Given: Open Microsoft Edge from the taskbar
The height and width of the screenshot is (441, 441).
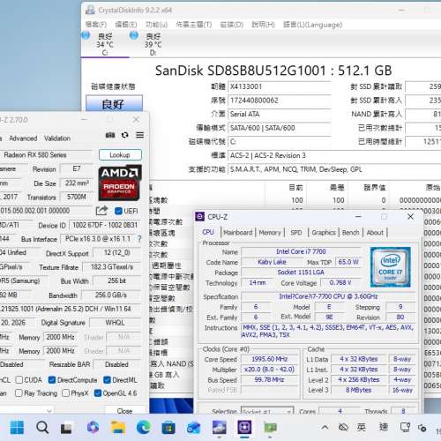Looking at the screenshot, I should (144, 428).
